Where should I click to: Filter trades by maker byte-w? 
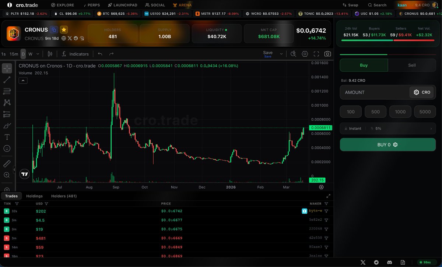point(326,211)
